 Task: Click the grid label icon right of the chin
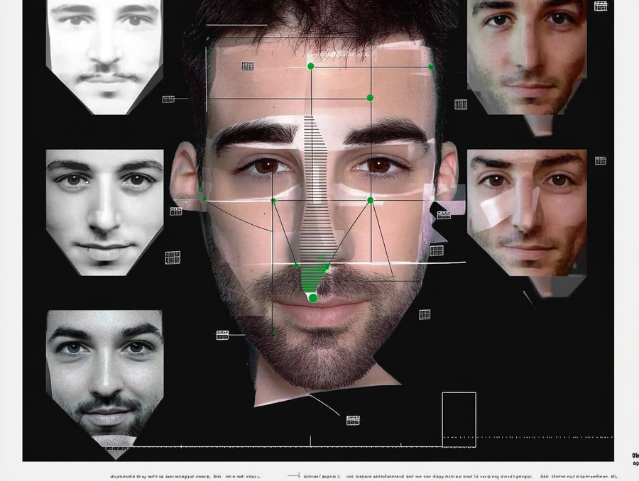point(425,314)
